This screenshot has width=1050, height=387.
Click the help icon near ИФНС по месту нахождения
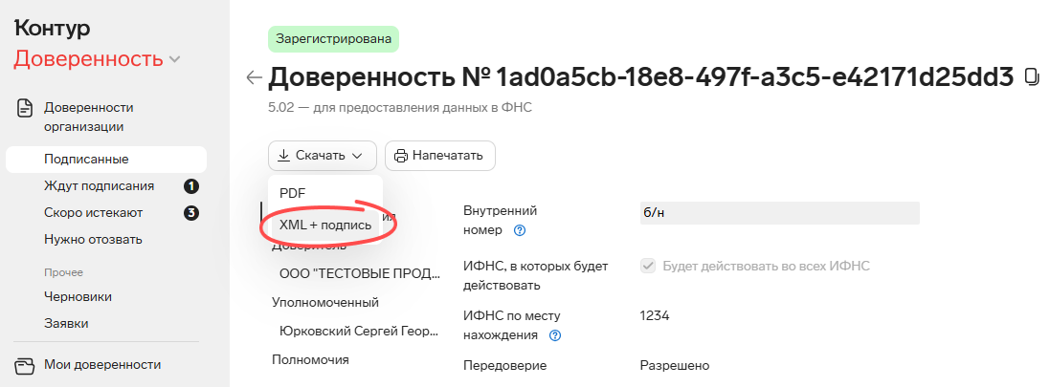click(554, 335)
